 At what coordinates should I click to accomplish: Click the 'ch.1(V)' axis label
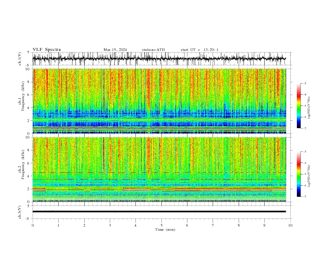click(x=20, y=59)
